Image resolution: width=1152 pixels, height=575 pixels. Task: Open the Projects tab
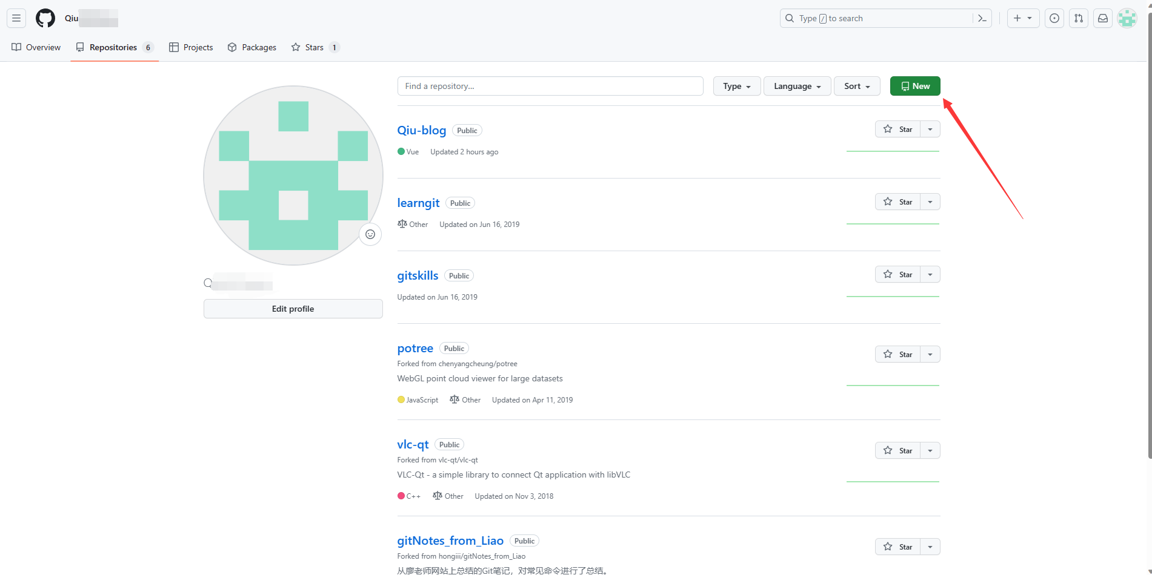(191, 47)
